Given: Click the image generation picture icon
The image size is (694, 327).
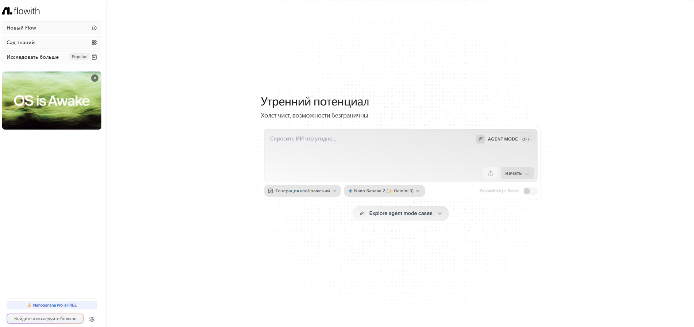Looking at the screenshot, I should click(x=271, y=191).
